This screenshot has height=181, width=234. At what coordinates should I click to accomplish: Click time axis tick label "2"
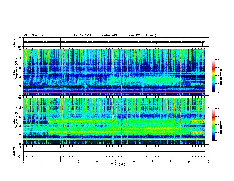(60, 161)
